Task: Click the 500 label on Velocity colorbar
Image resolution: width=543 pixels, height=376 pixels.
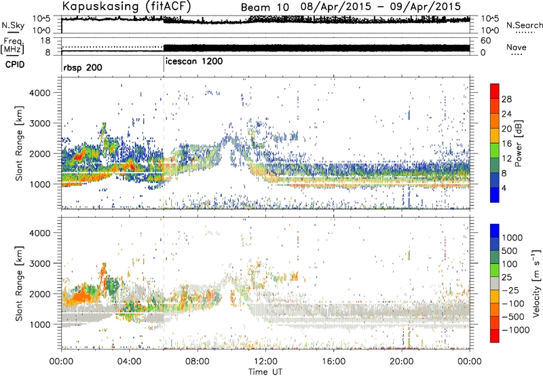Action: tap(510, 251)
